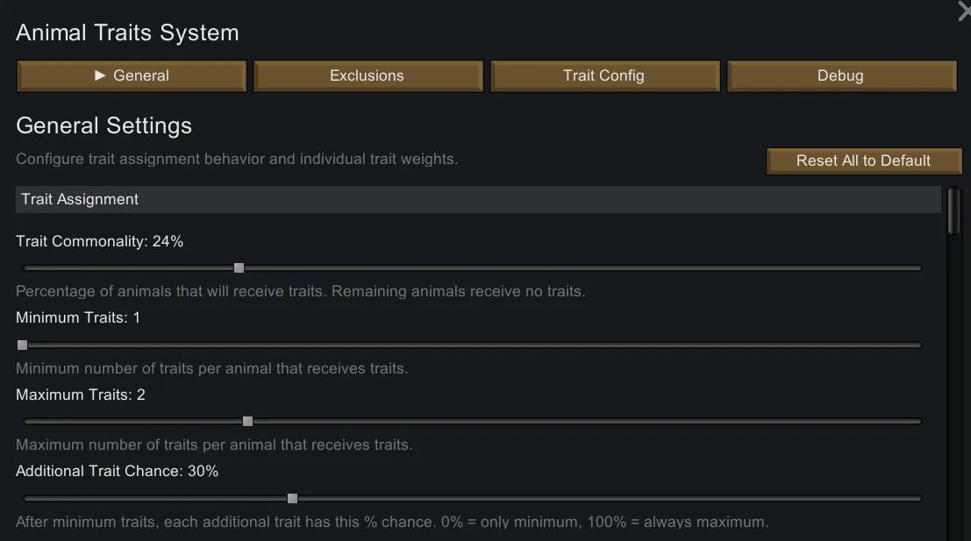Select the General tab
971x541 pixels.
pos(132,76)
